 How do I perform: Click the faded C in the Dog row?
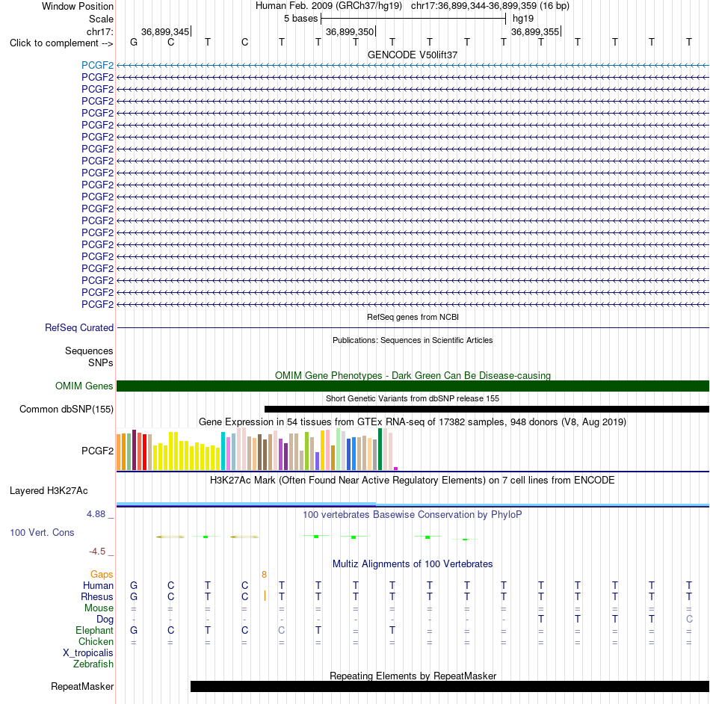pos(689,620)
